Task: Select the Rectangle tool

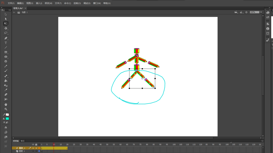Action: pyautogui.click(x=6, y=52)
